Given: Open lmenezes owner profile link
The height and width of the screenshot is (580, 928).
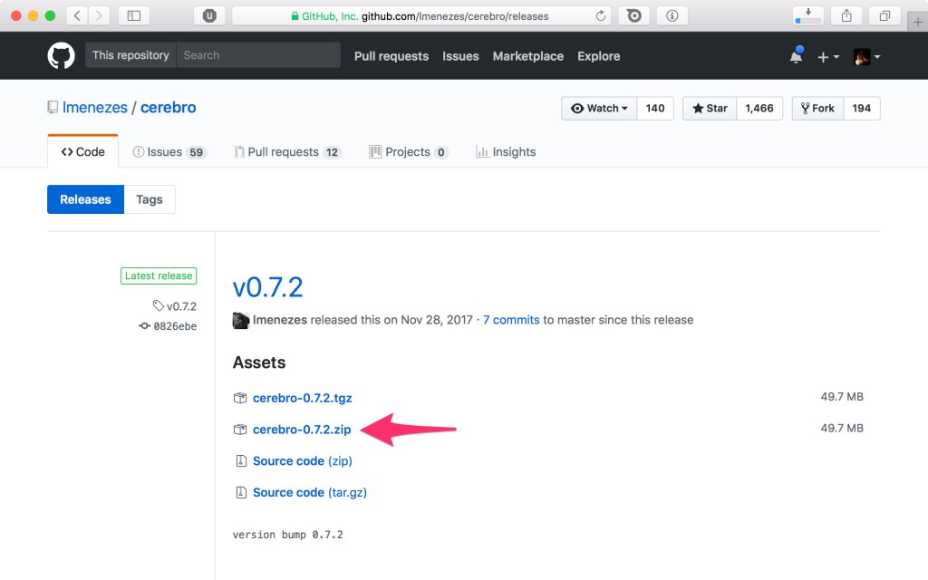Looking at the screenshot, I should tap(94, 107).
